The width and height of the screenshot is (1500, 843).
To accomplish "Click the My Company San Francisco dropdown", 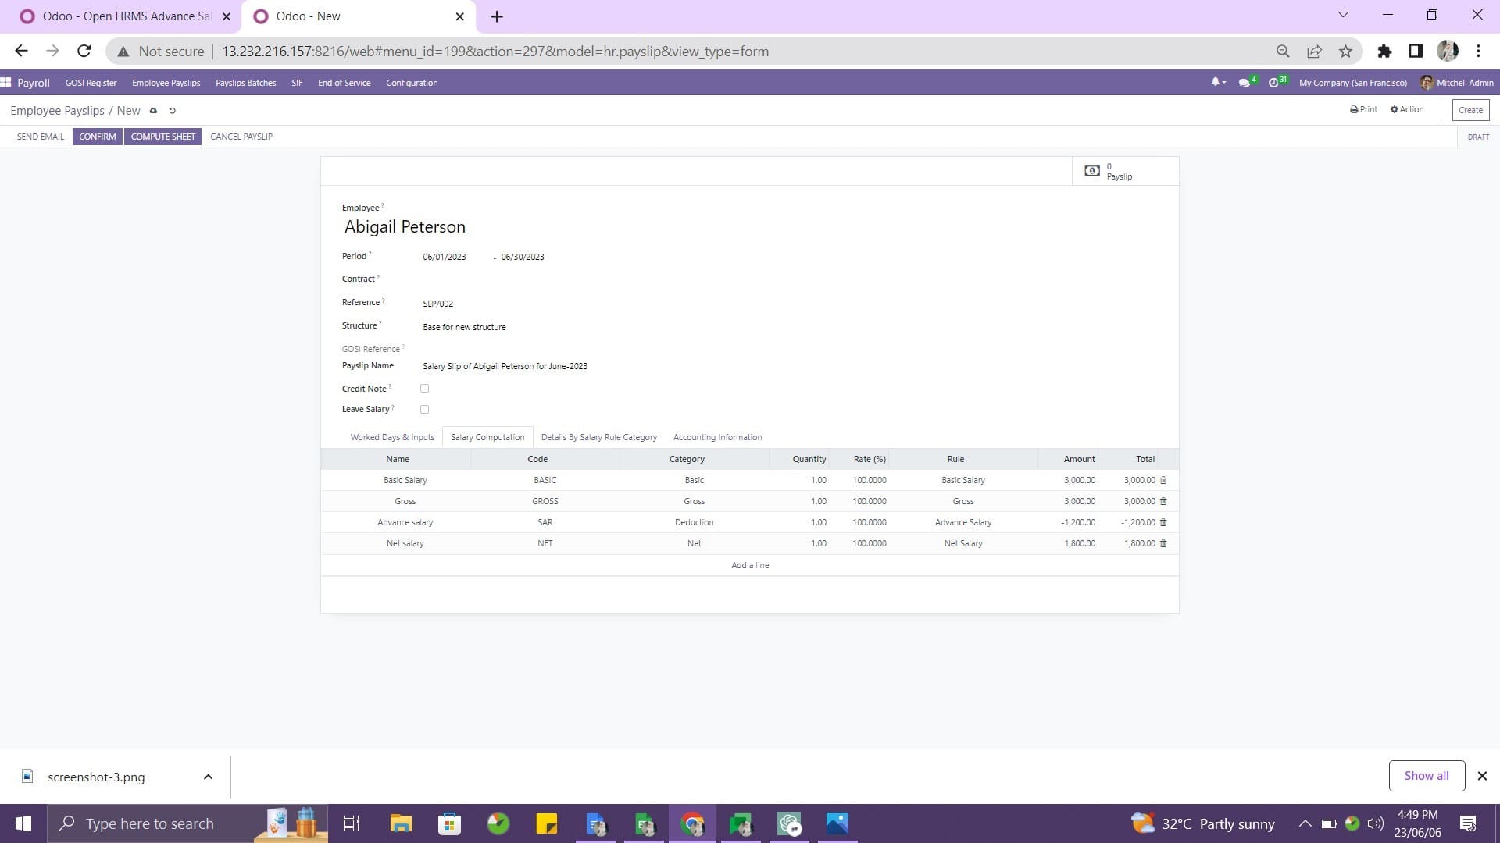I will point(1352,82).
